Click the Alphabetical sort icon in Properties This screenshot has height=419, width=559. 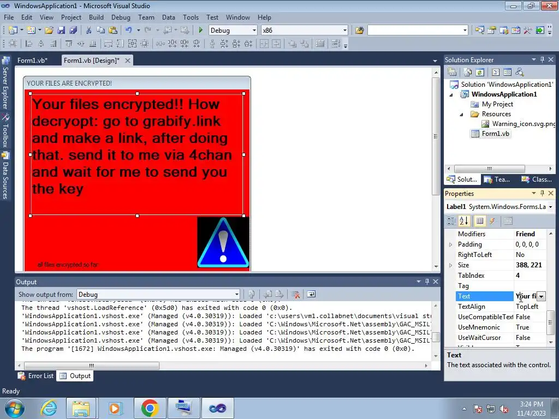click(464, 221)
